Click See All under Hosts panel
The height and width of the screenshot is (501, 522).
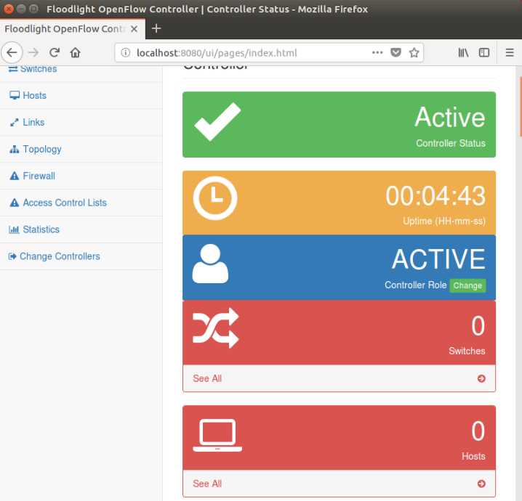pyautogui.click(x=207, y=484)
